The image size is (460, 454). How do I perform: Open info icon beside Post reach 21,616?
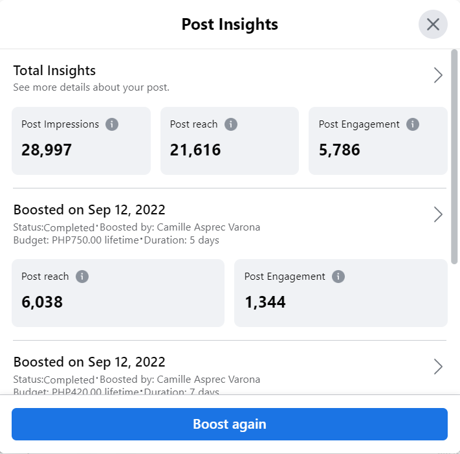231,124
